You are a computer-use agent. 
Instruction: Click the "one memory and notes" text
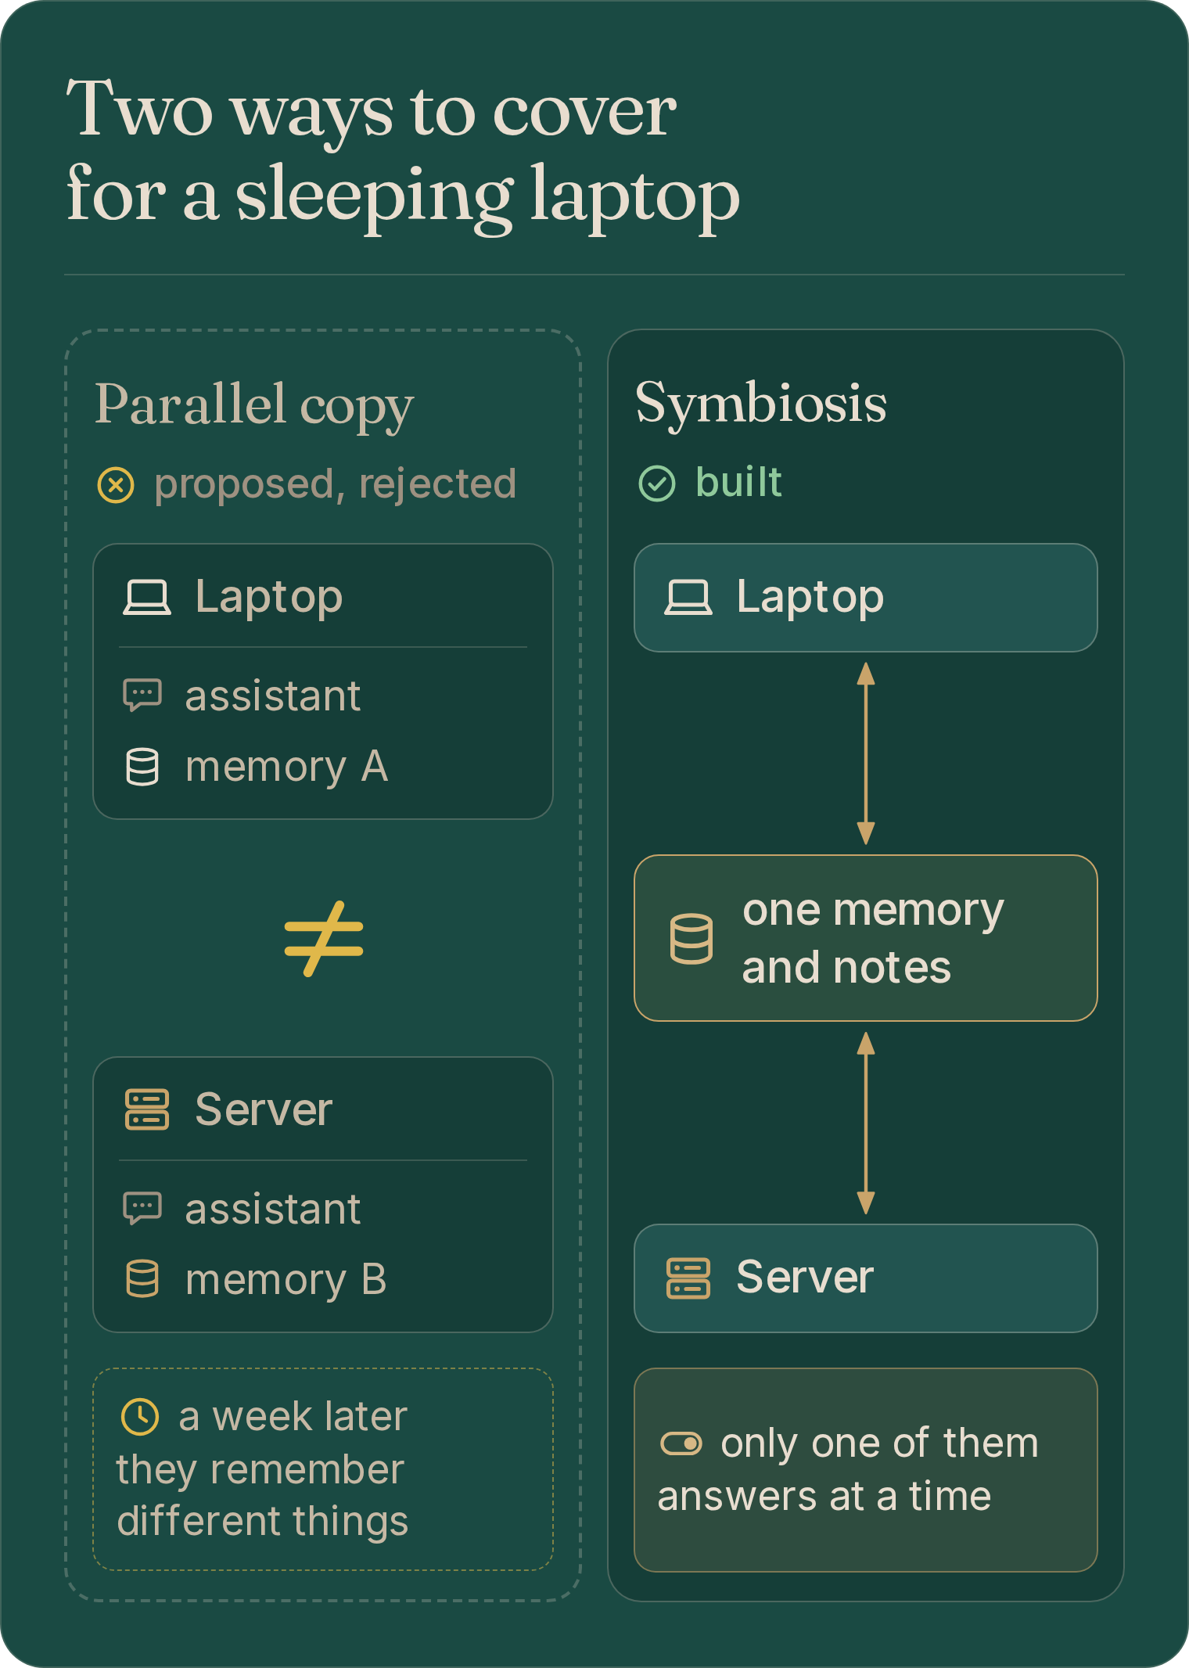tap(873, 939)
